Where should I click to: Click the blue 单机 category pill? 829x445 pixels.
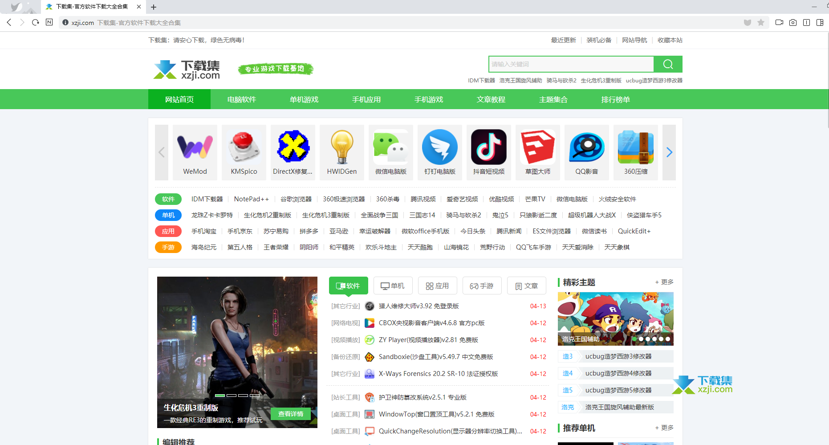[168, 215]
